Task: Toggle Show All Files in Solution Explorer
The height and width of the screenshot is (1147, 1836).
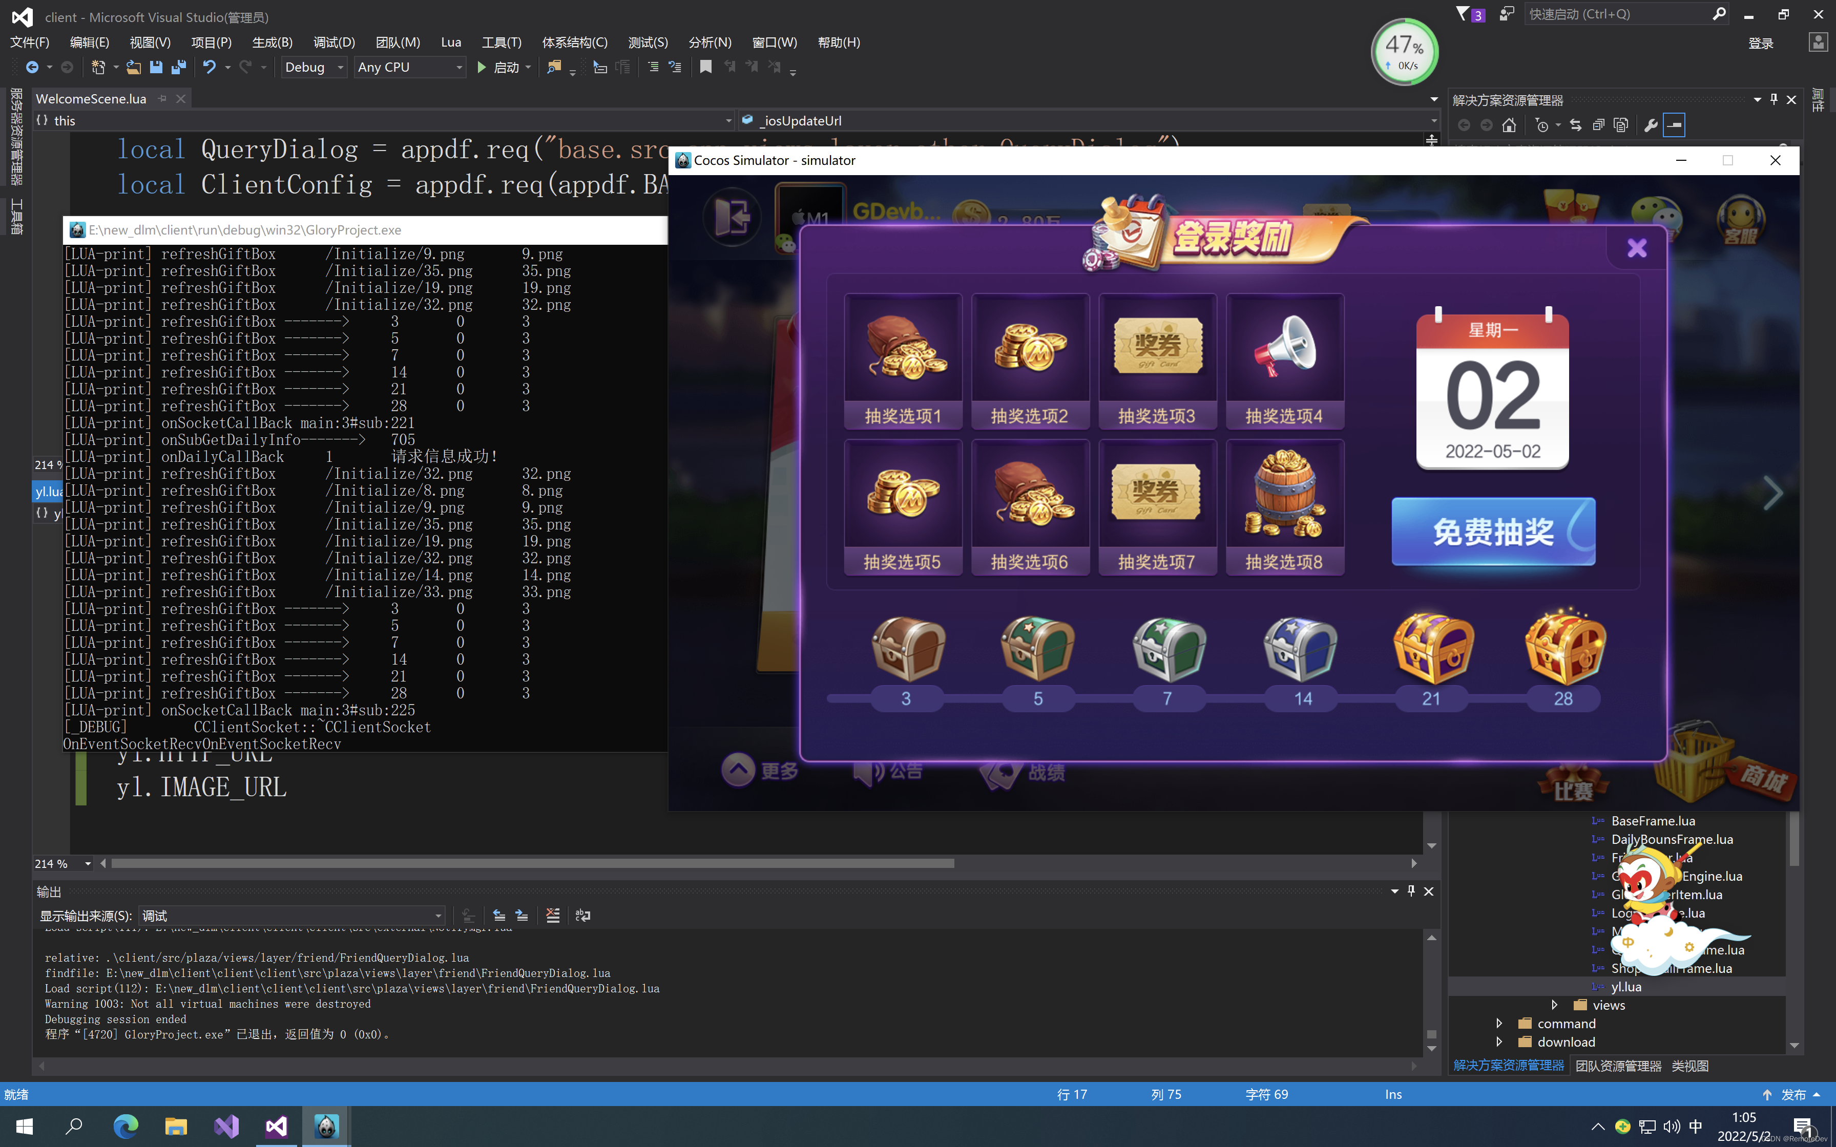Action: [x=1621, y=125]
